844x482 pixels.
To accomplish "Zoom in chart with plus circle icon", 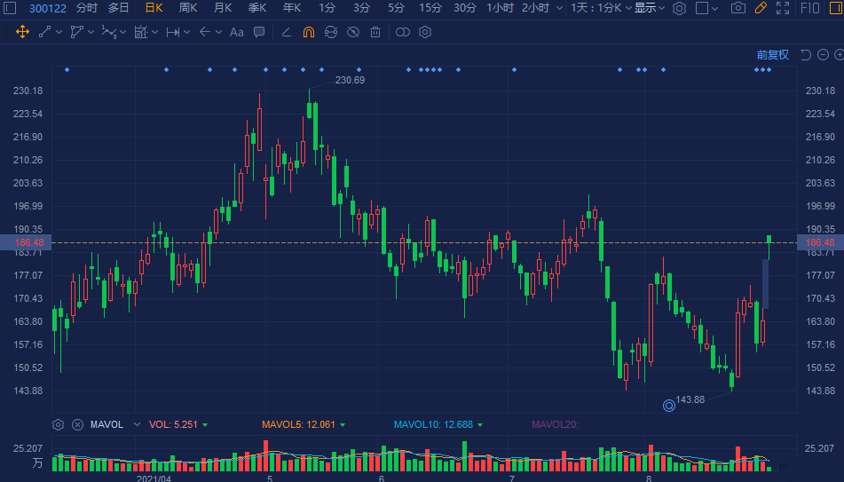I will click(839, 55).
